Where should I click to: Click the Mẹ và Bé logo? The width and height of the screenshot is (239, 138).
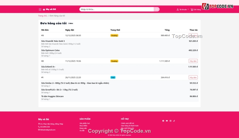[x=49, y=9]
